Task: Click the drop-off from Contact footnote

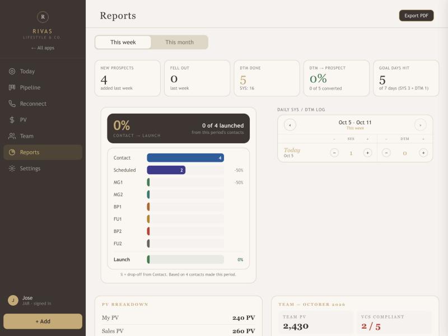Action: click(178, 274)
